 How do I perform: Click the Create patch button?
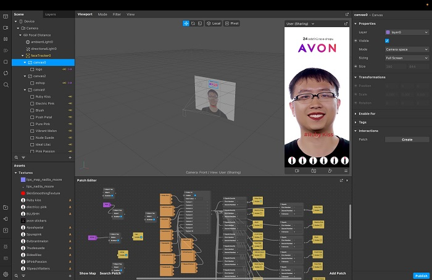(x=407, y=139)
